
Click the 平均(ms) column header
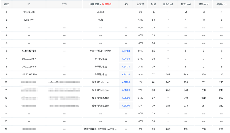point(221,4)
